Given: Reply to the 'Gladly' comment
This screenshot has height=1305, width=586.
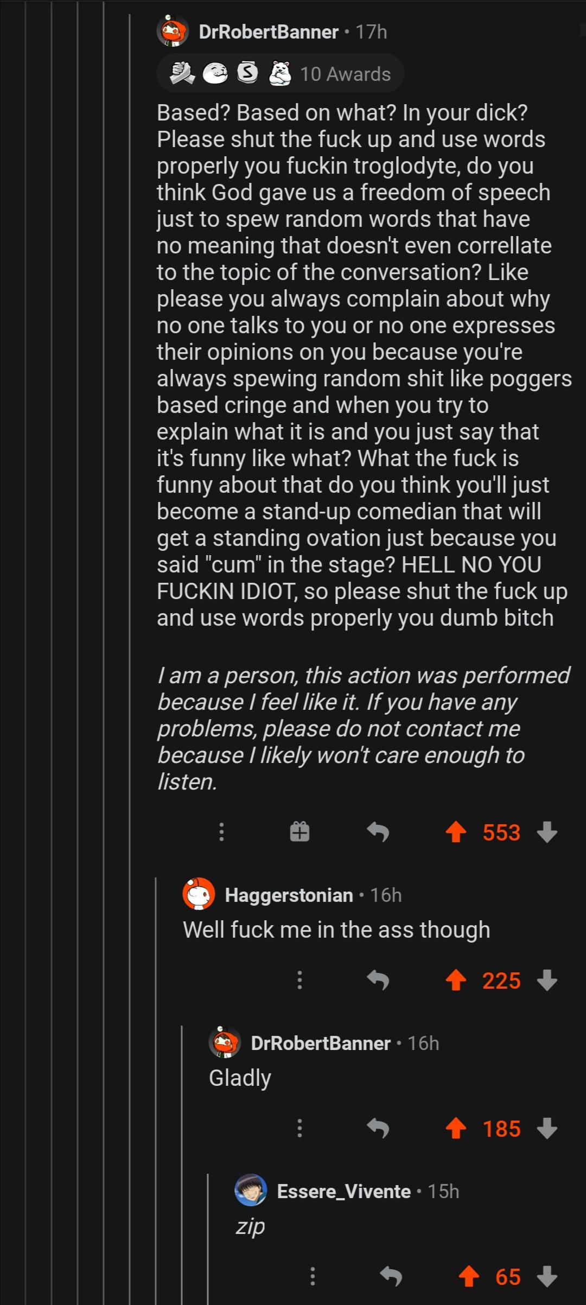Looking at the screenshot, I should click(378, 1128).
